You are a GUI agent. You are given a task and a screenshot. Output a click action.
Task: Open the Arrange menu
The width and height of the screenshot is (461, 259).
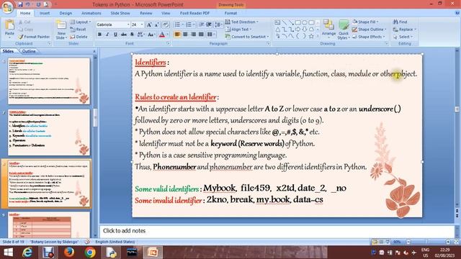[x=328, y=29]
